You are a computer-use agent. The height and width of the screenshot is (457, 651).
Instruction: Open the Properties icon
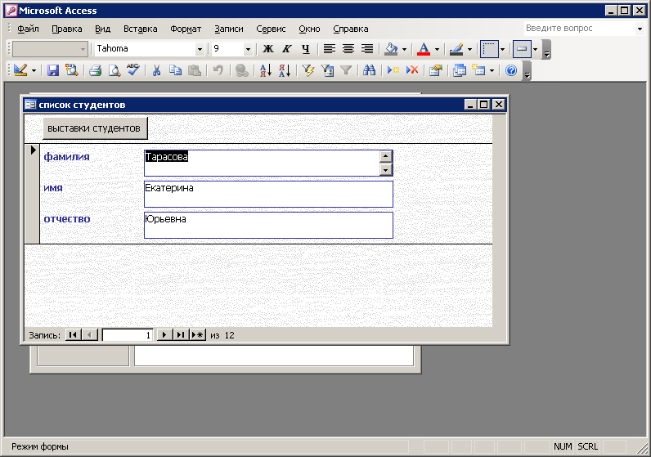(x=436, y=70)
